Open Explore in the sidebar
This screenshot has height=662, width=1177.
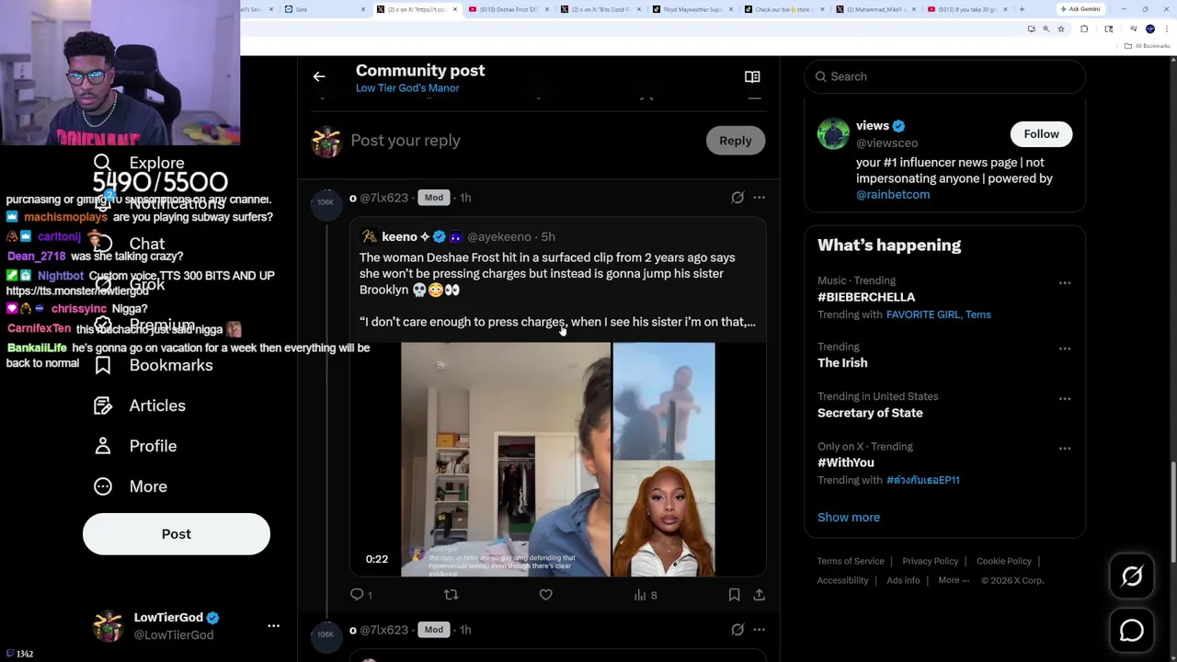tap(139, 163)
